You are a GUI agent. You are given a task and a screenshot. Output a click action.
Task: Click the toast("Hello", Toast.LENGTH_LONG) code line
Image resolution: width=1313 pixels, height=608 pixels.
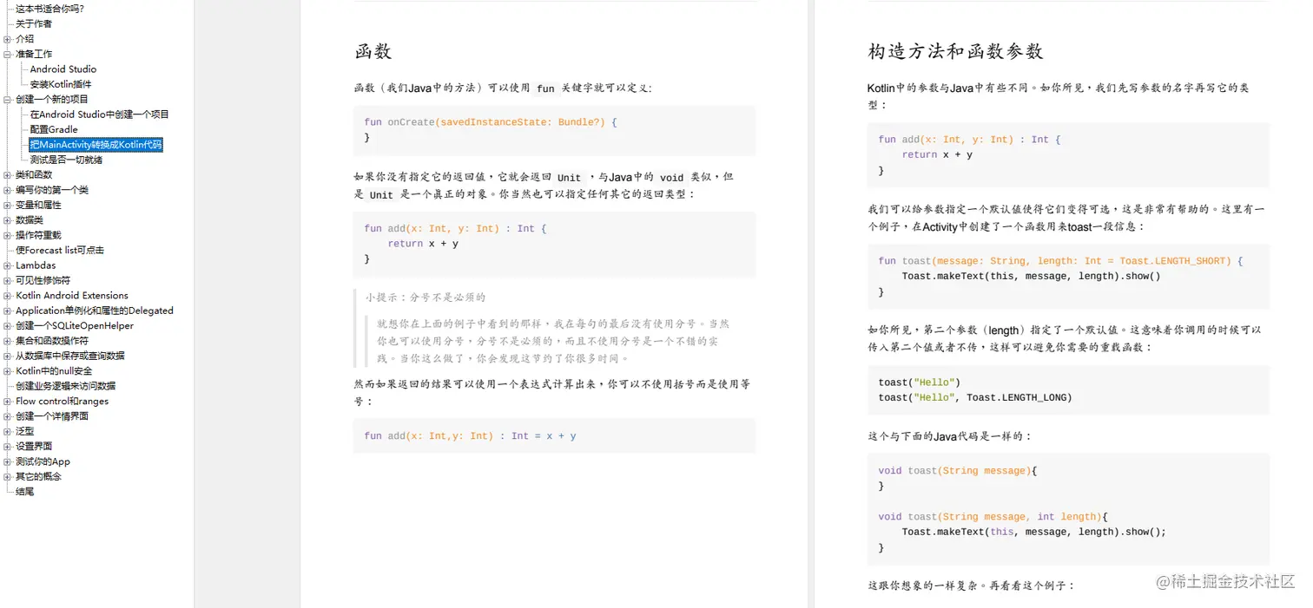coord(975,398)
